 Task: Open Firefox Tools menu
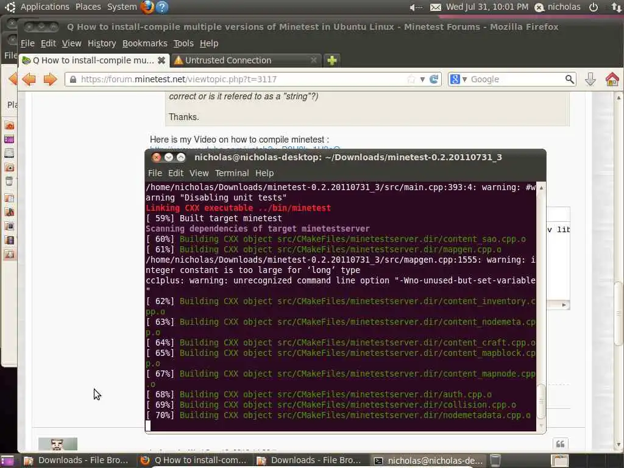183,43
